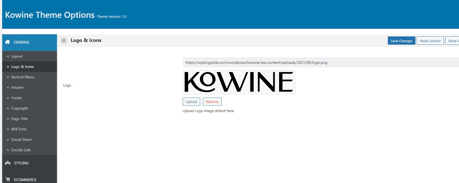Remove the current logo image
Screen dimensions: 459x183
212,102
